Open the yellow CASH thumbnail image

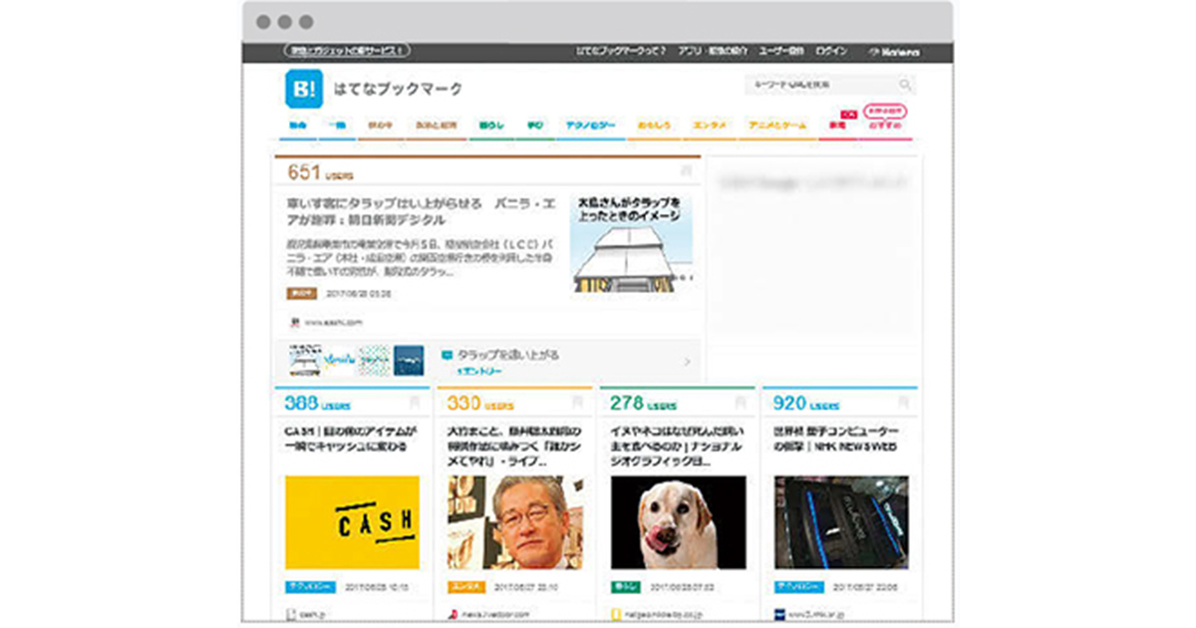[352, 522]
